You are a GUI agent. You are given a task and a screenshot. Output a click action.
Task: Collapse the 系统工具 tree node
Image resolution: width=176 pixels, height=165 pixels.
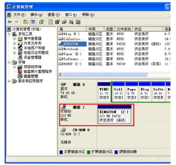9,34
